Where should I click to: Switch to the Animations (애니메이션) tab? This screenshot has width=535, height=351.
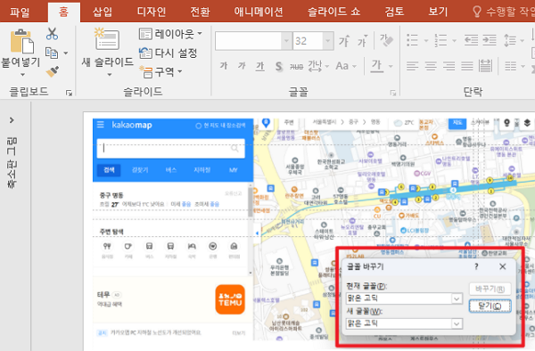(x=259, y=12)
